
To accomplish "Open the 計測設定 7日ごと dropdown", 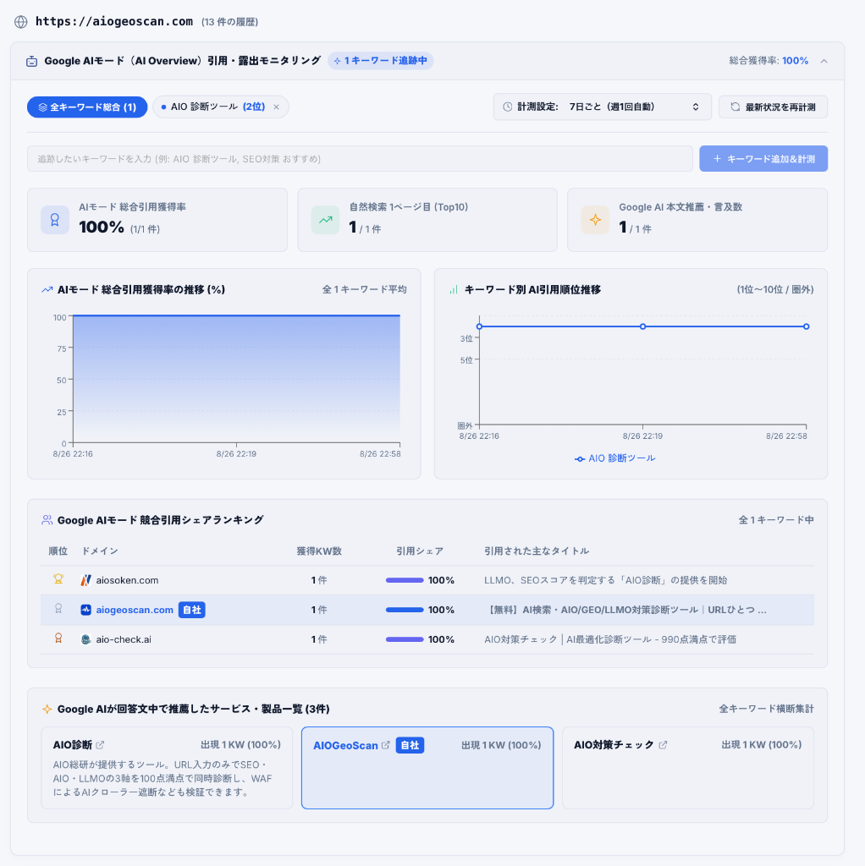I will [x=603, y=107].
